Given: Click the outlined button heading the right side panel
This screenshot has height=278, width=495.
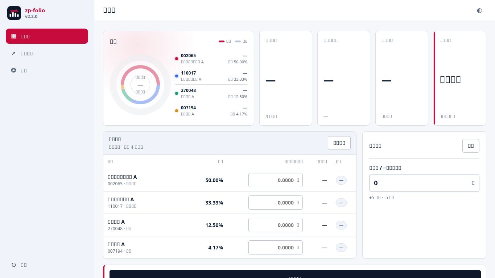Looking at the screenshot, I should coord(471,146).
